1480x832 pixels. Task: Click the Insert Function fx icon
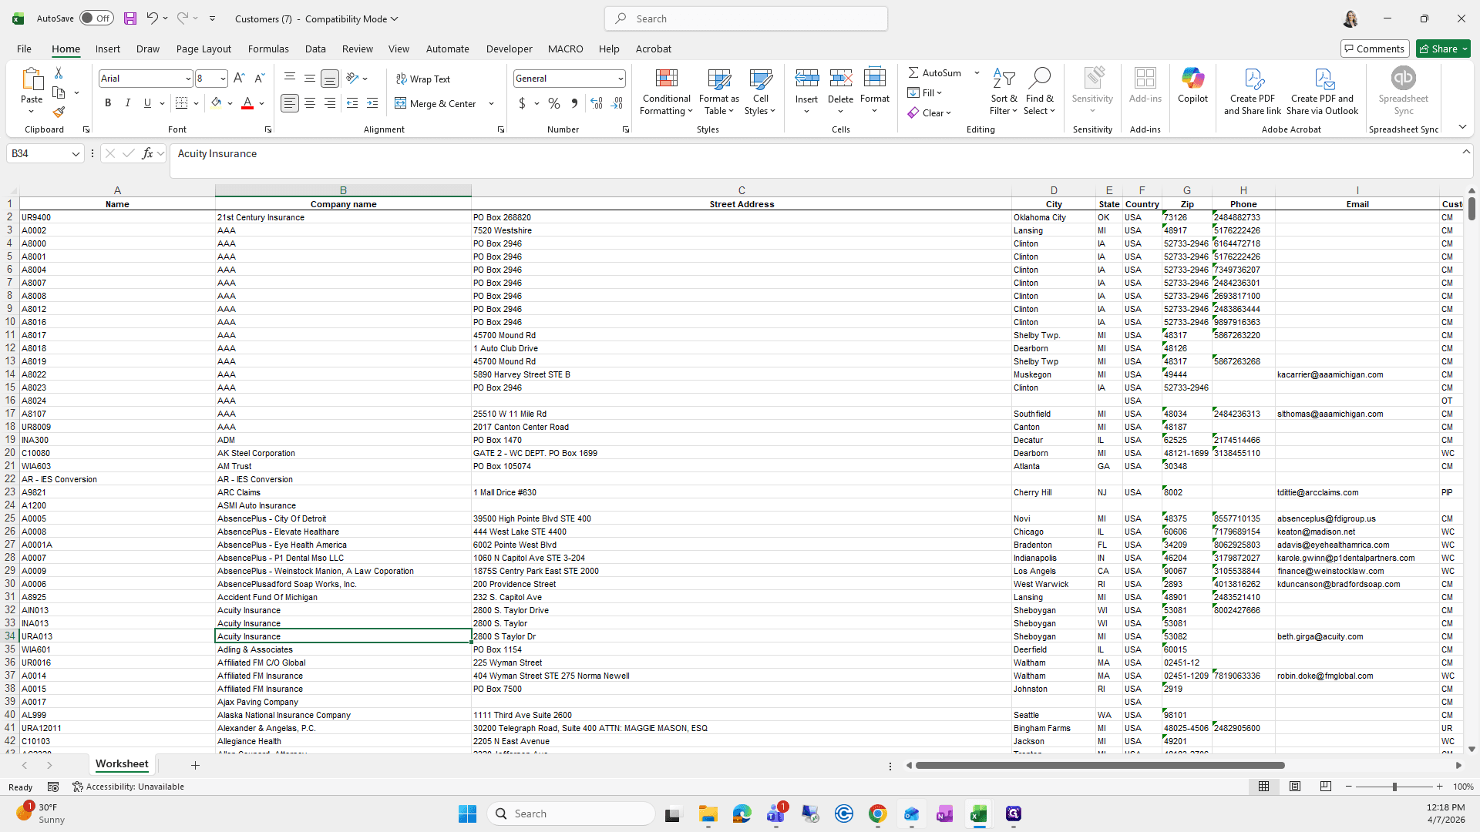(x=148, y=153)
